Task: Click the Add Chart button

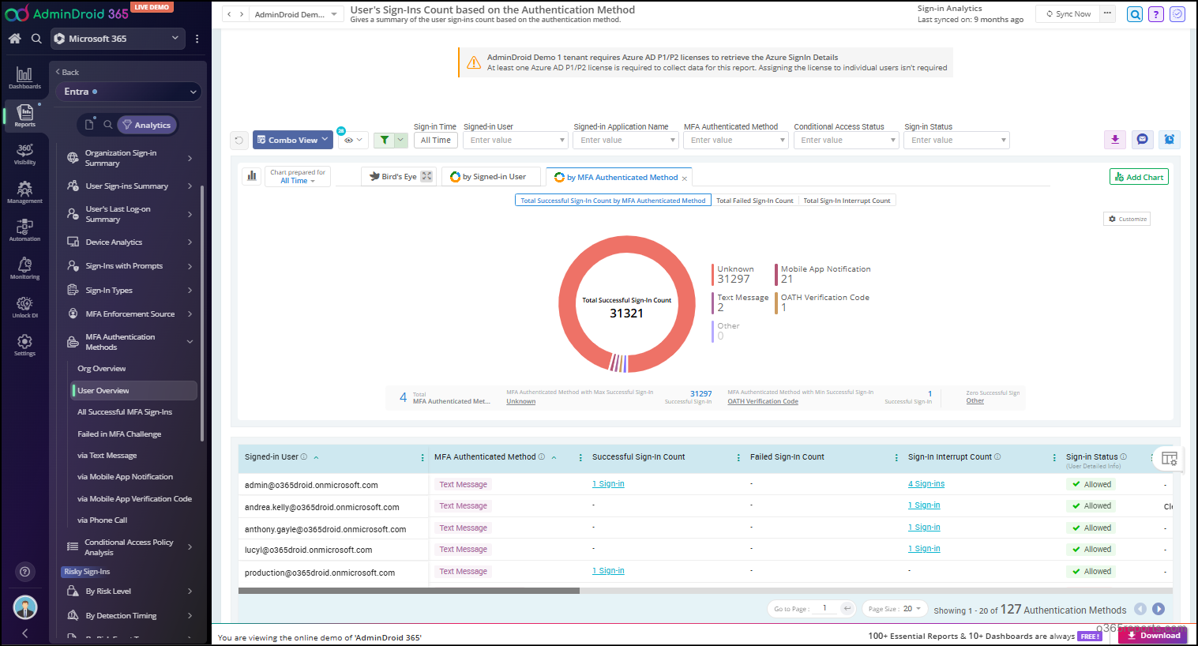Action: click(x=1139, y=177)
